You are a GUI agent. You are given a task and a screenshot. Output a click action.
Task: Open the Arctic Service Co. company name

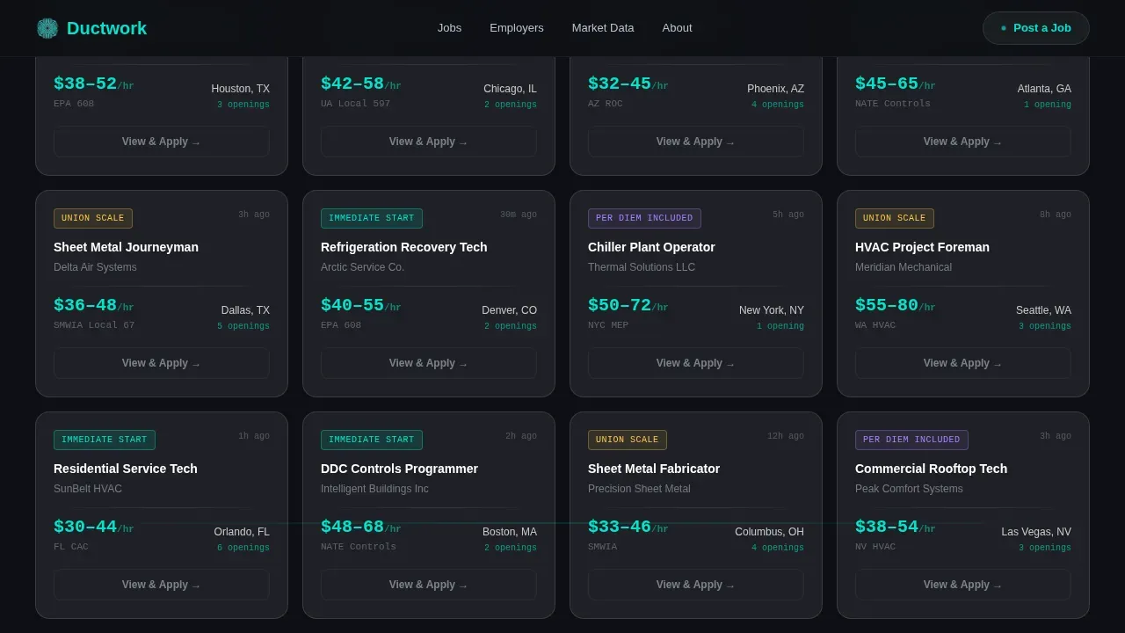click(362, 267)
